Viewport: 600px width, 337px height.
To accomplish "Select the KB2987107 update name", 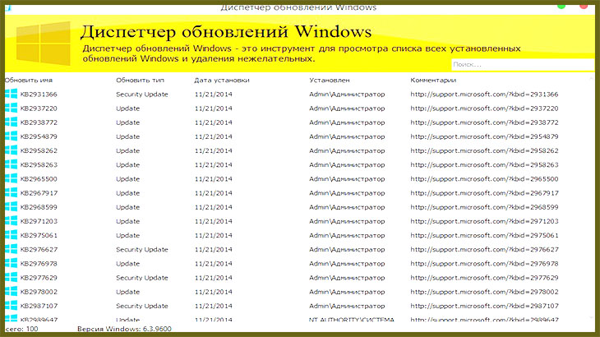I will [x=39, y=306].
